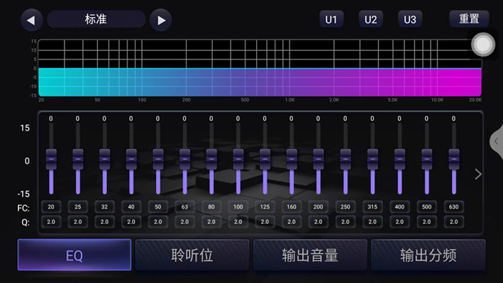Screen dimensions: 503x283
Task: Click the 630 Hz band slider
Action: pos(453,159)
